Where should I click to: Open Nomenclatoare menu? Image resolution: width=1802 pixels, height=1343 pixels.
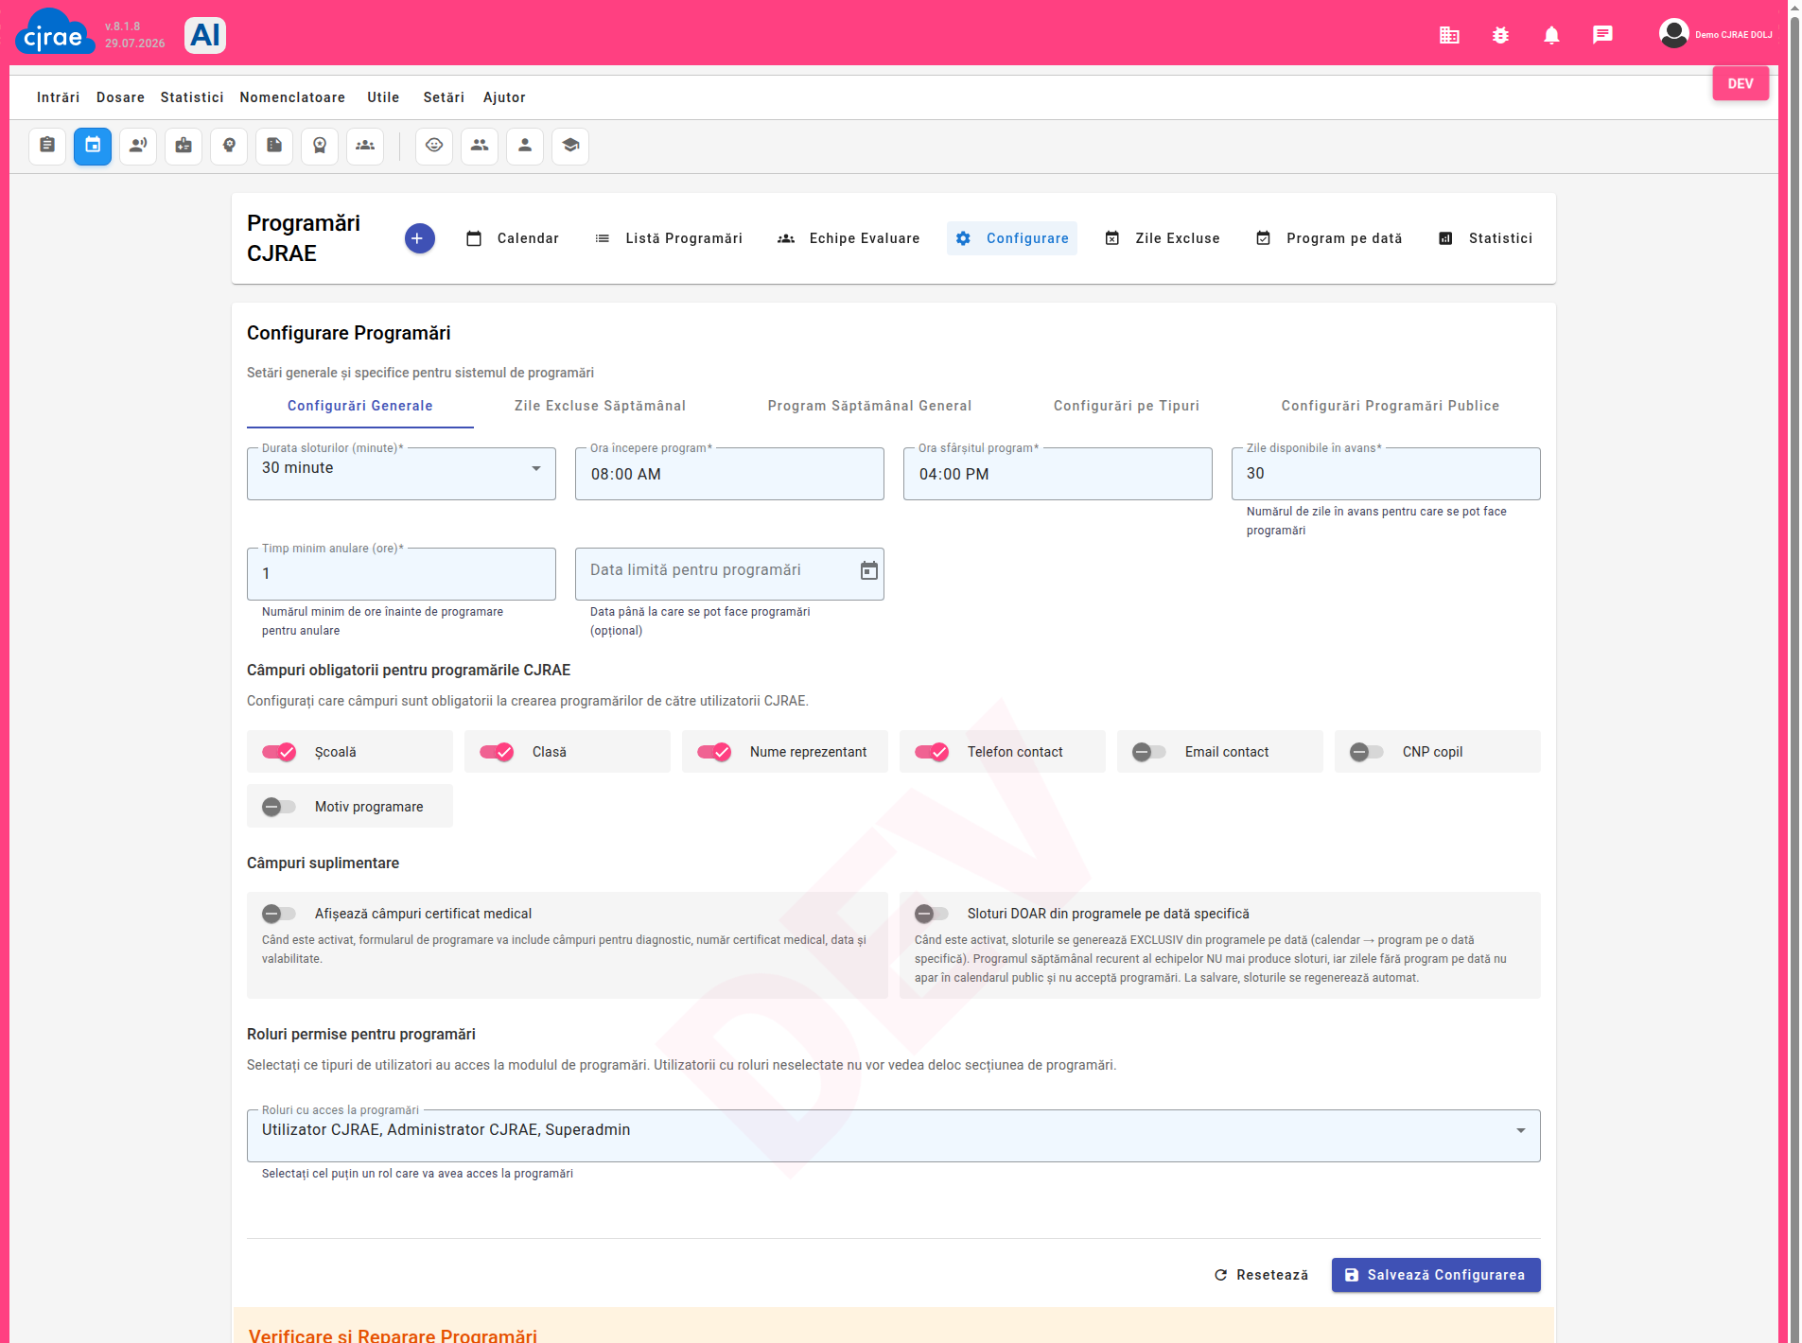pyautogui.click(x=292, y=97)
